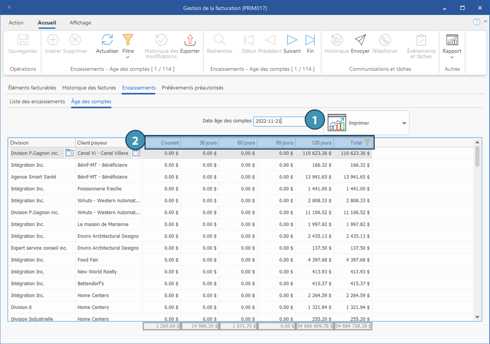Click the Total column filter icon
This screenshot has height=344, width=490.
click(367, 142)
